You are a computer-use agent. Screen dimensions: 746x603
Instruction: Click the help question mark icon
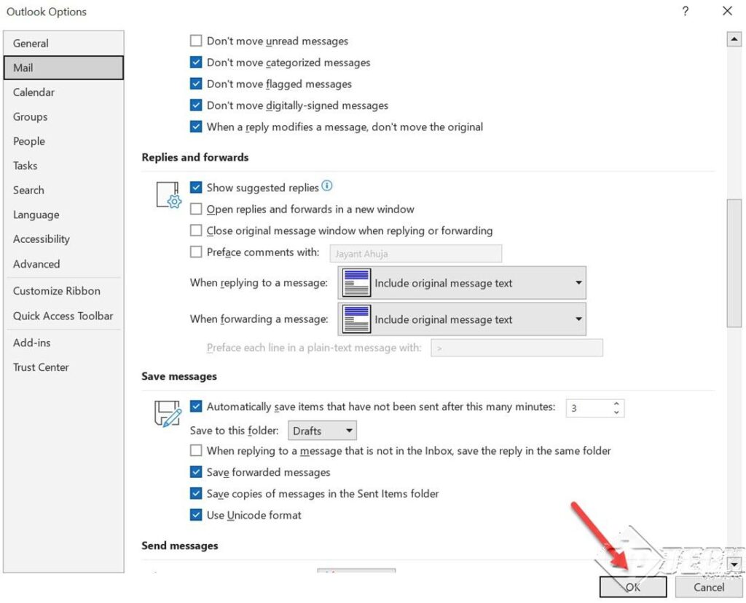(683, 12)
